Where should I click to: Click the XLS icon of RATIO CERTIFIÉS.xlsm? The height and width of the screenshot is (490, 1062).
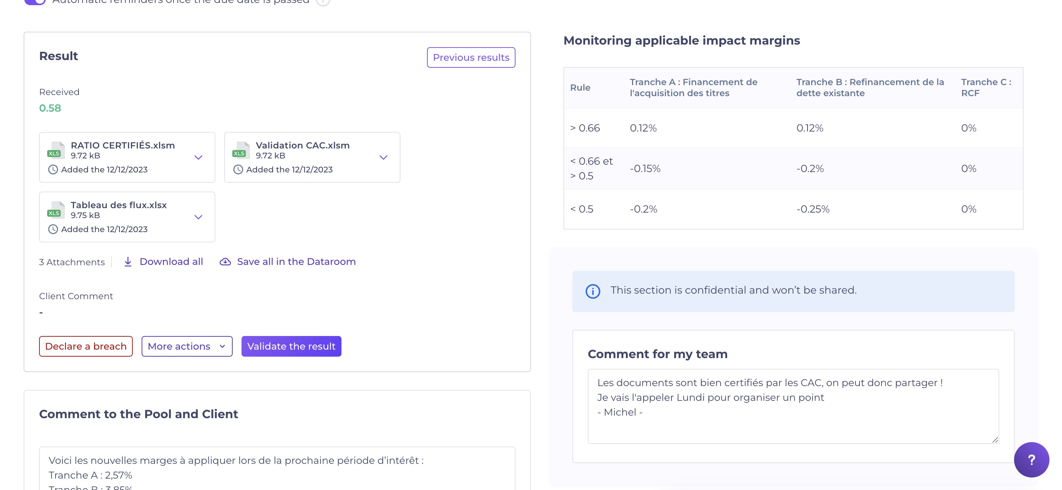56,150
